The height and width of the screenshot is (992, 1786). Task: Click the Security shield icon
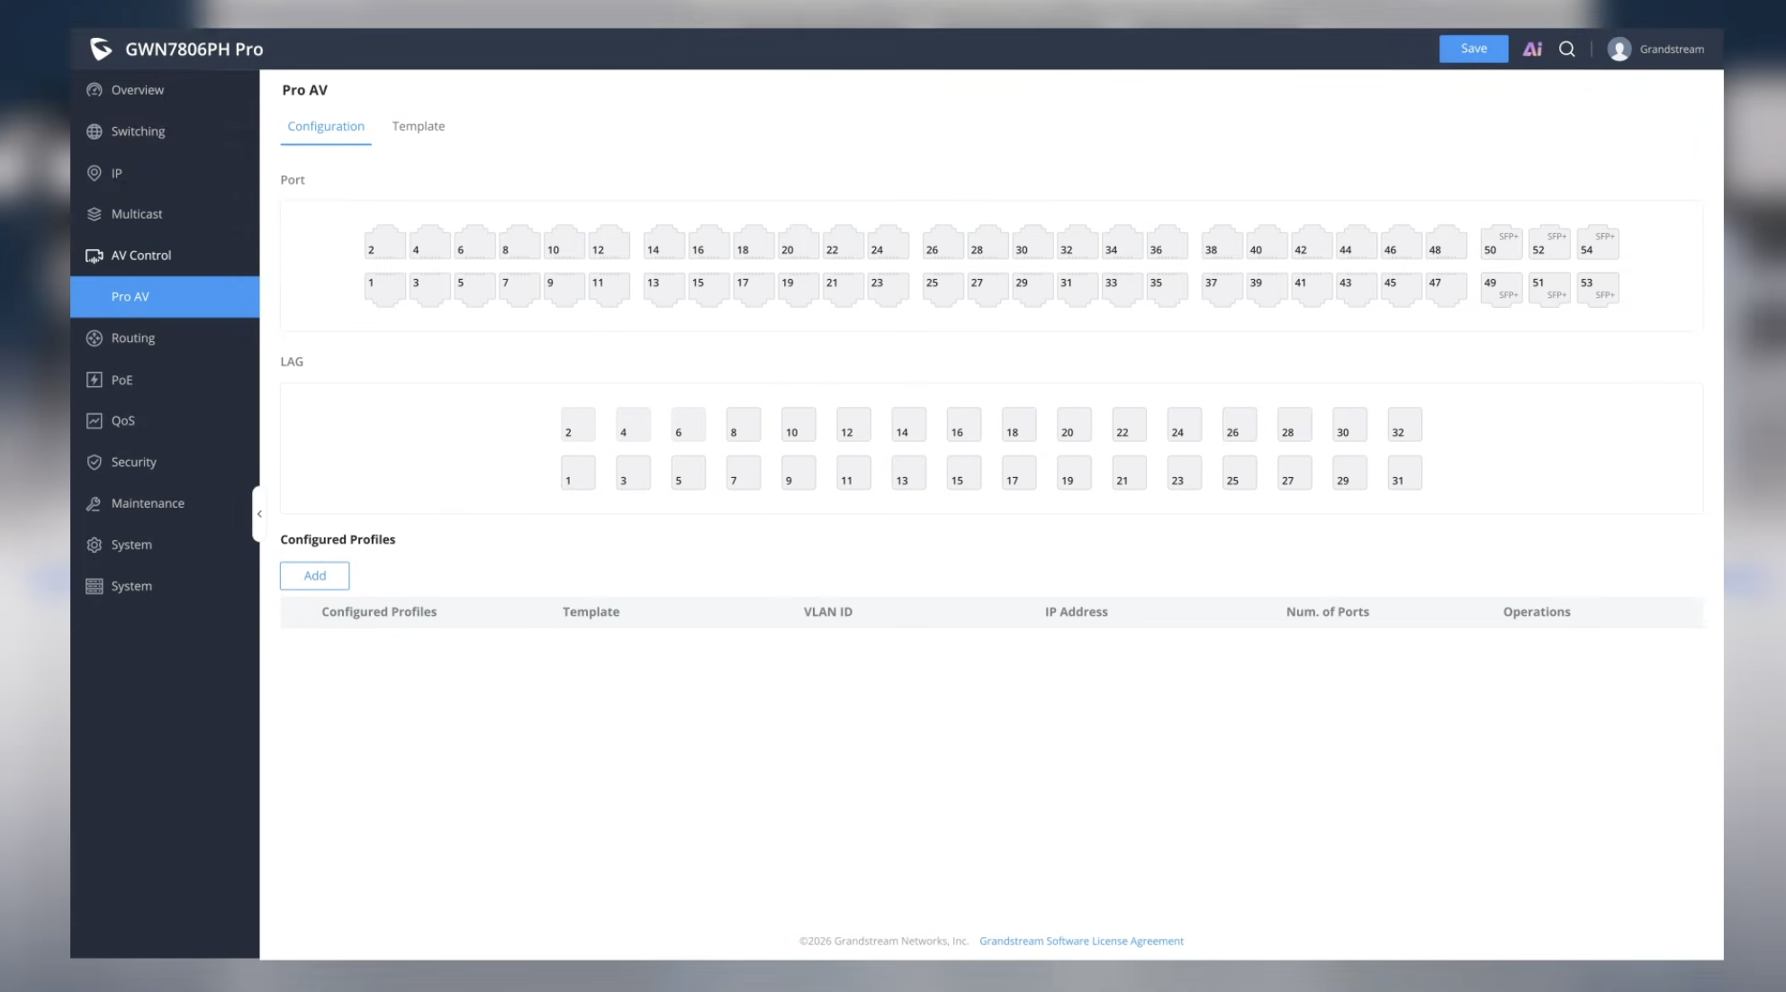pyautogui.click(x=94, y=462)
